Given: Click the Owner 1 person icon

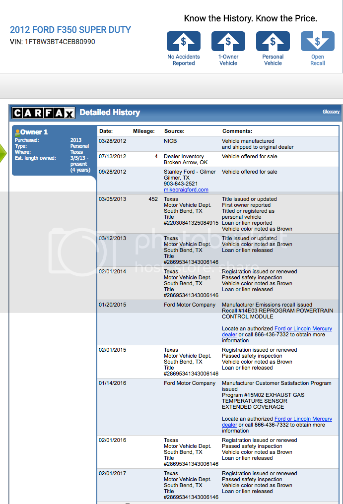Looking at the screenshot, I should point(17,132).
